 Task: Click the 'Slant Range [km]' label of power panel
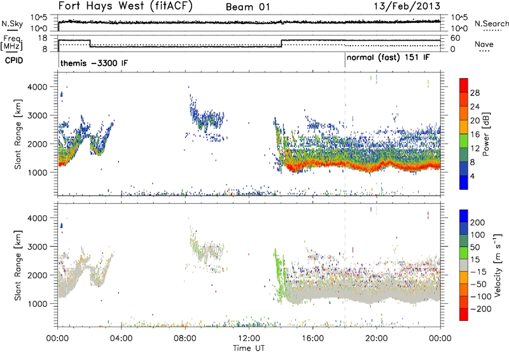[18, 134]
